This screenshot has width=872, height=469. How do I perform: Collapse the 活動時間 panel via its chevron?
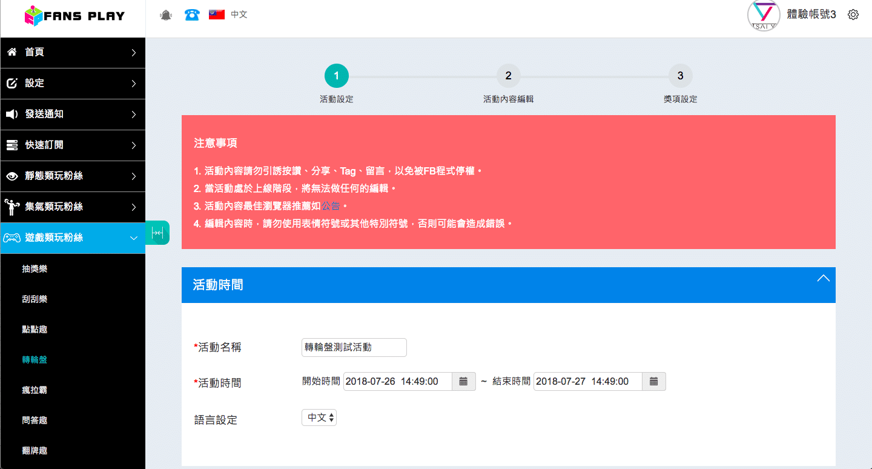coord(823,279)
